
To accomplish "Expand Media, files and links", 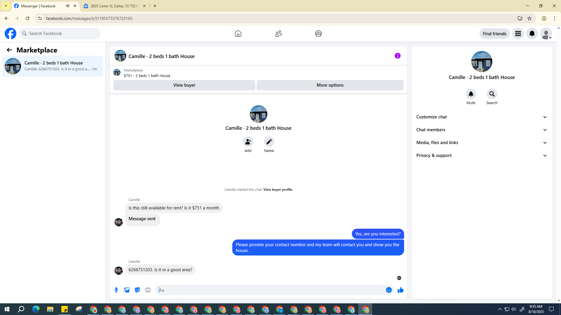I will 482,143.
